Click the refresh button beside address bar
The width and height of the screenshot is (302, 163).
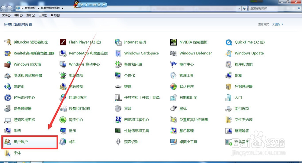(x=244, y=8)
